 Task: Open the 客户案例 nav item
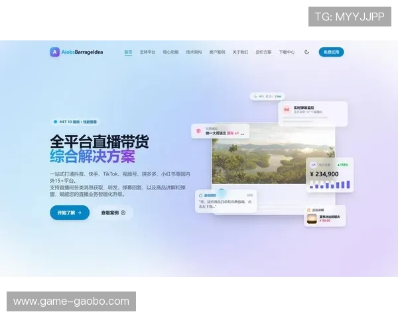tap(217, 52)
